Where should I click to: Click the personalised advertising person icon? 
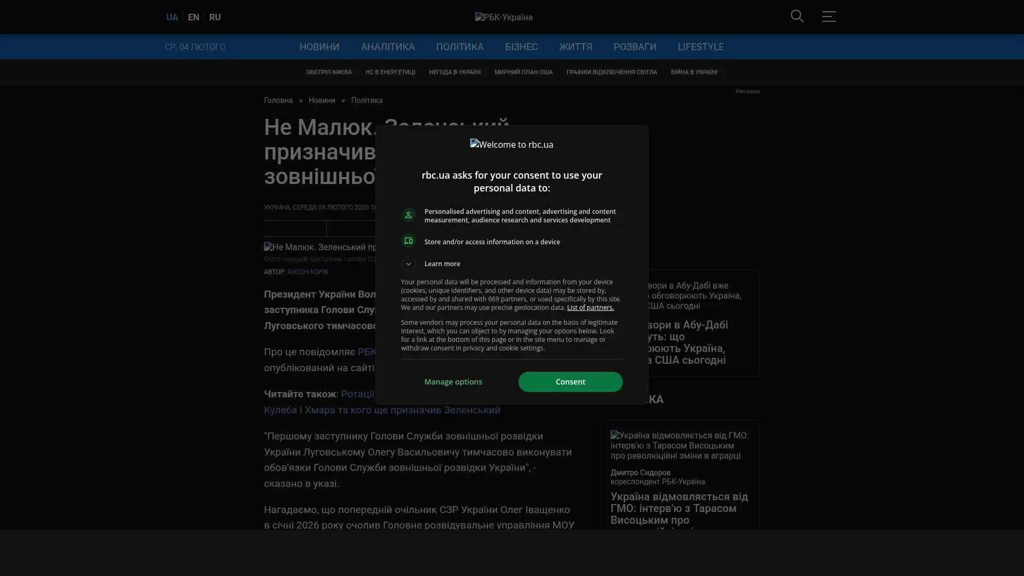pyautogui.click(x=409, y=215)
